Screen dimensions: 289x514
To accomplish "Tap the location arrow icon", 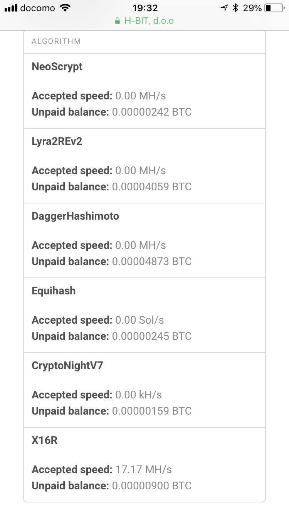I will tap(224, 8).
